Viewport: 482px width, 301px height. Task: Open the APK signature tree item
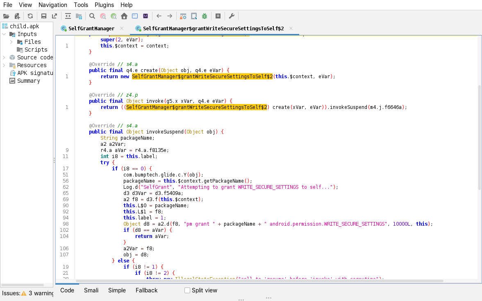pos(35,73)
